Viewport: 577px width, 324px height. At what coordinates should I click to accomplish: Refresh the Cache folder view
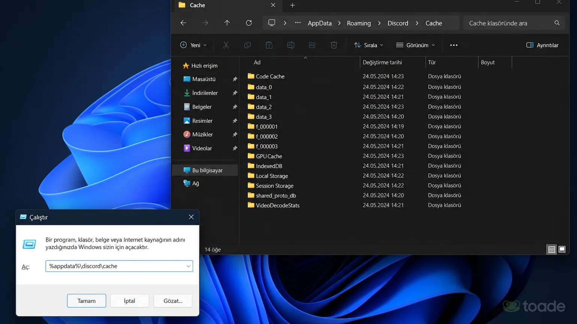pyautogui.click(x=249, y=23)
